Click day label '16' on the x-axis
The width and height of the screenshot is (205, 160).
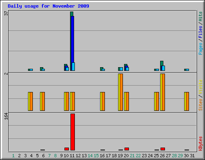point(102,156)
